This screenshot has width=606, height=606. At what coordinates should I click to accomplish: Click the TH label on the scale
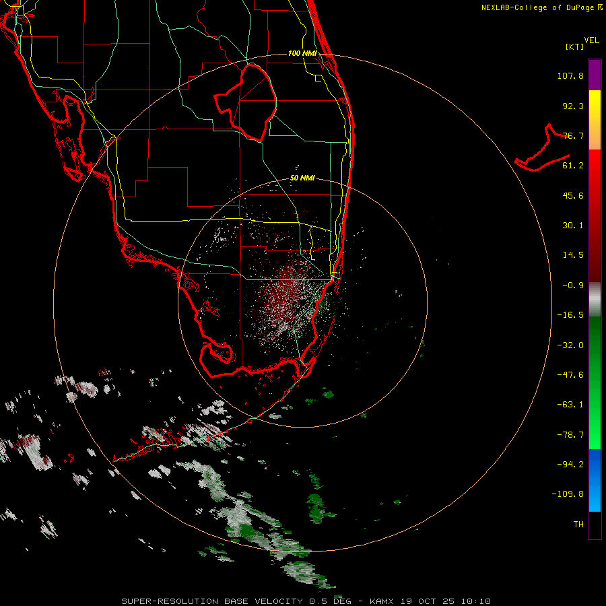coord(578,525)
